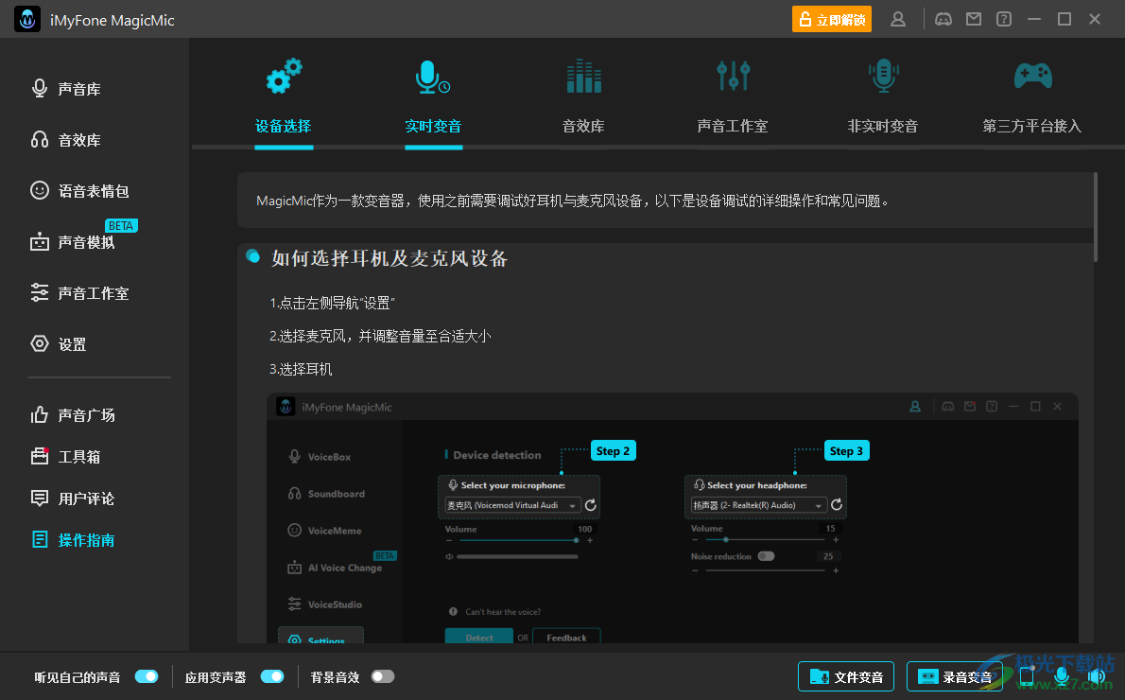Switch to the 非实时变音 tab
Viewport: 1125px width, 700px height.
882,96
